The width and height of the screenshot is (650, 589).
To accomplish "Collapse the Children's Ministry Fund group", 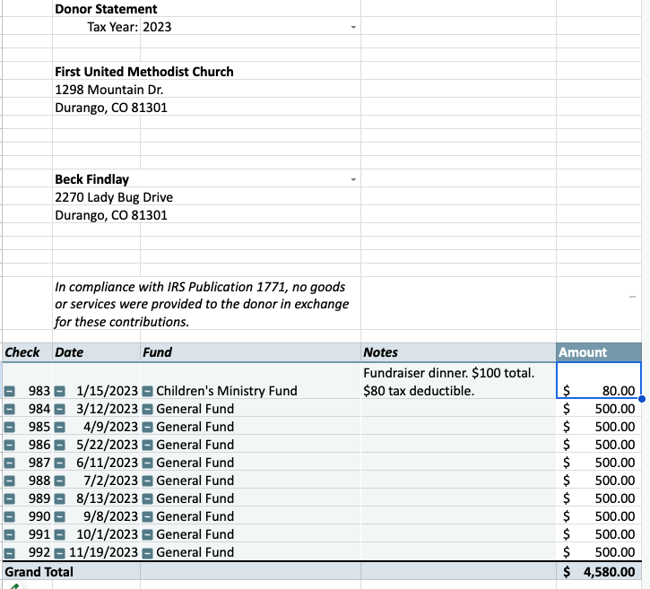I will click(x=147, y=391).
